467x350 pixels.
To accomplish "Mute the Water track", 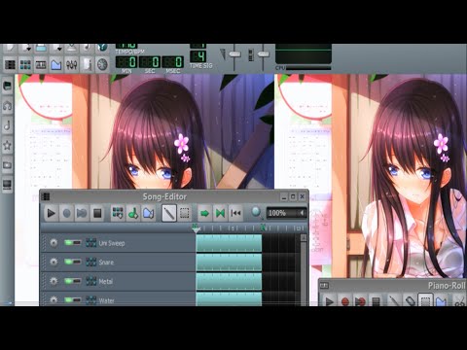I will 69,300.
